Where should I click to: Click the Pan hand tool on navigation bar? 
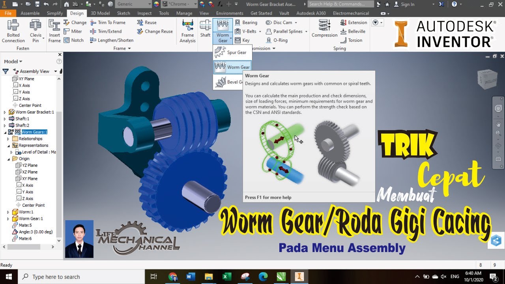[x=498, y=123]
